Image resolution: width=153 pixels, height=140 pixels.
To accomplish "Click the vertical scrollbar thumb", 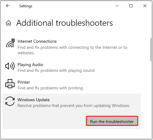I will click(151, 50).
